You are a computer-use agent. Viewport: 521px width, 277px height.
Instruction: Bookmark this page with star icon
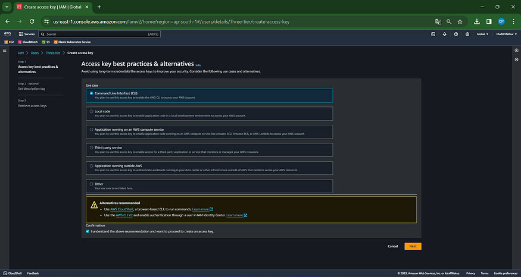coord(460,21)
